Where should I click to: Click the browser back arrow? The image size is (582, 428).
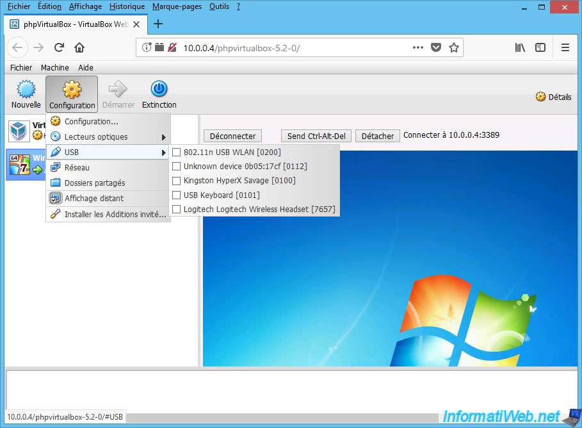click(17, 47)
